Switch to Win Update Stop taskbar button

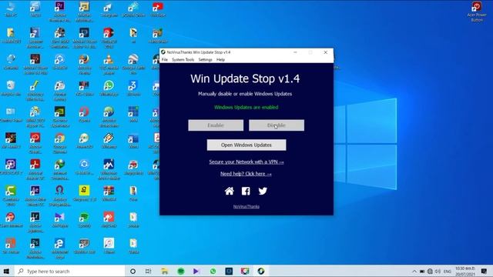pos(261,271)
